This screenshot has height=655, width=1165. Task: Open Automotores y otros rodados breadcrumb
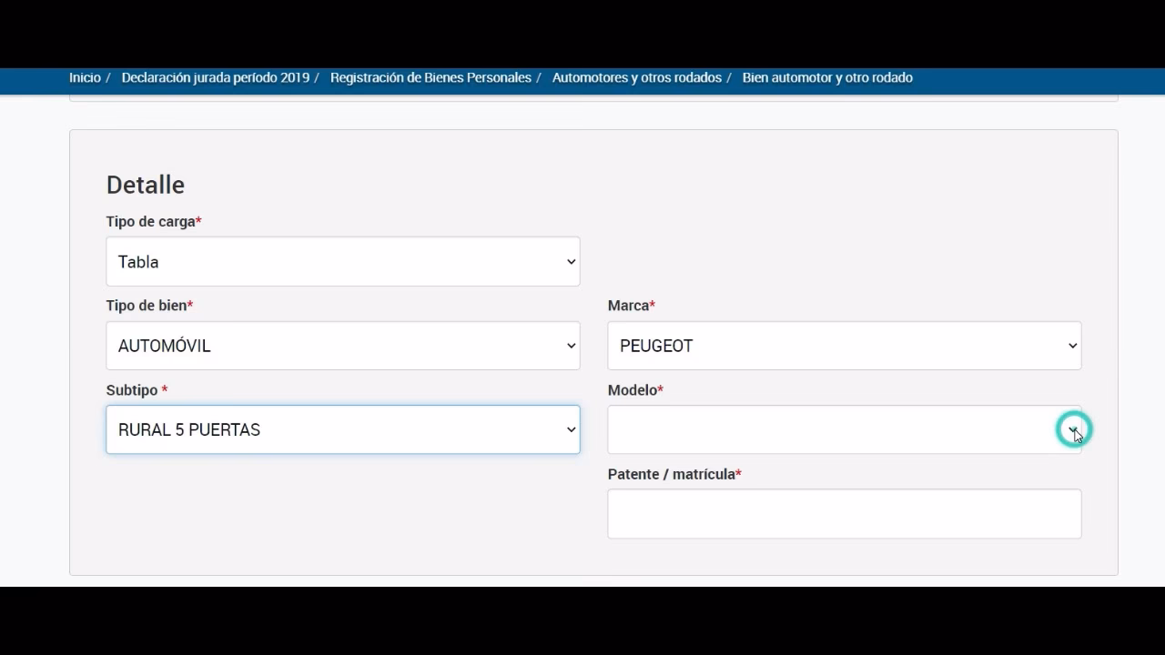click(x=636, y=78)
